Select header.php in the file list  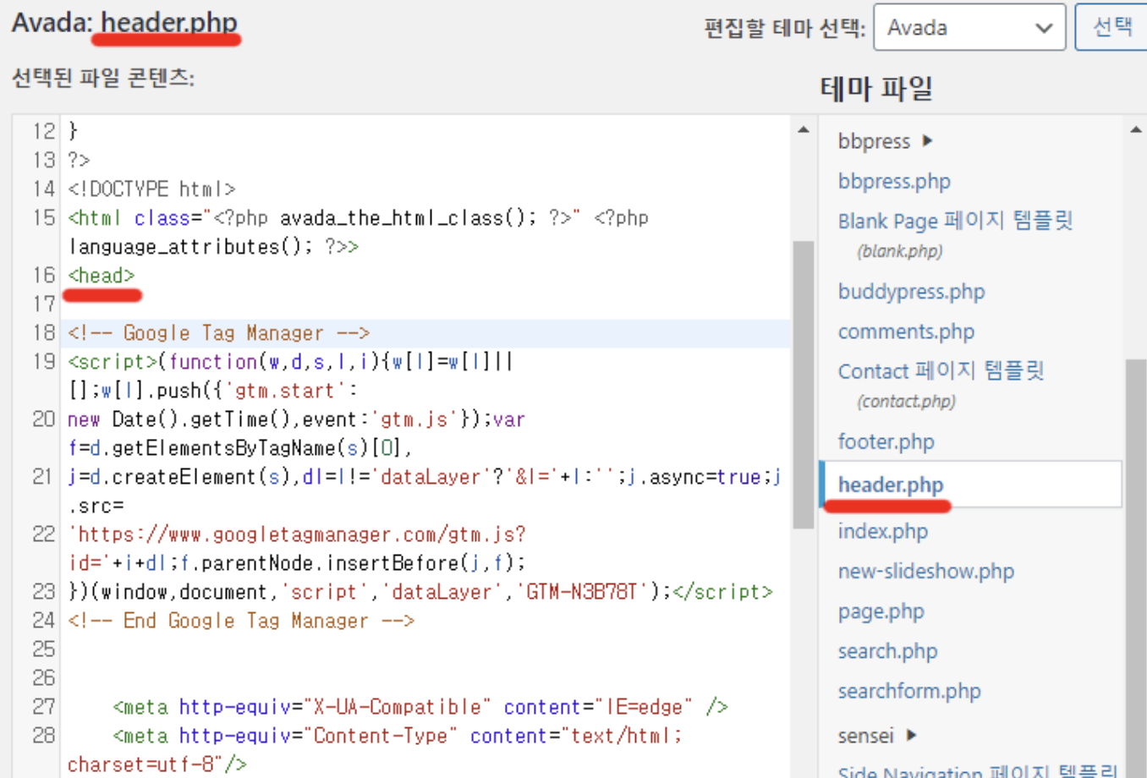pyautogui.click(x=890, y=485)
